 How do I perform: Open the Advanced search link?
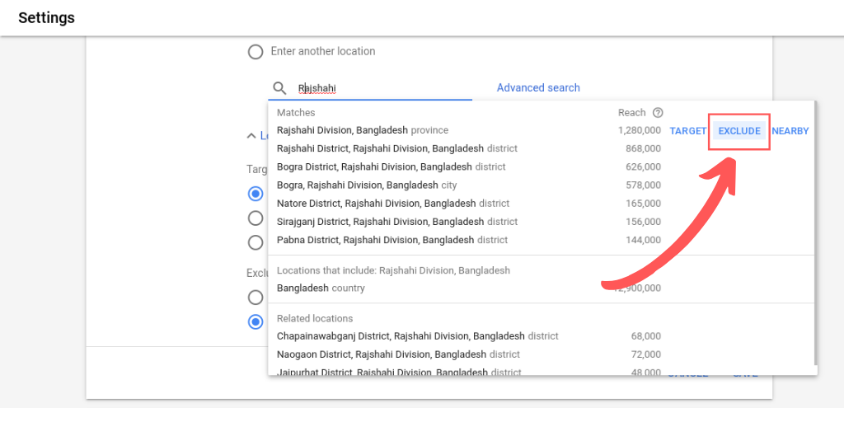point(538,87)
